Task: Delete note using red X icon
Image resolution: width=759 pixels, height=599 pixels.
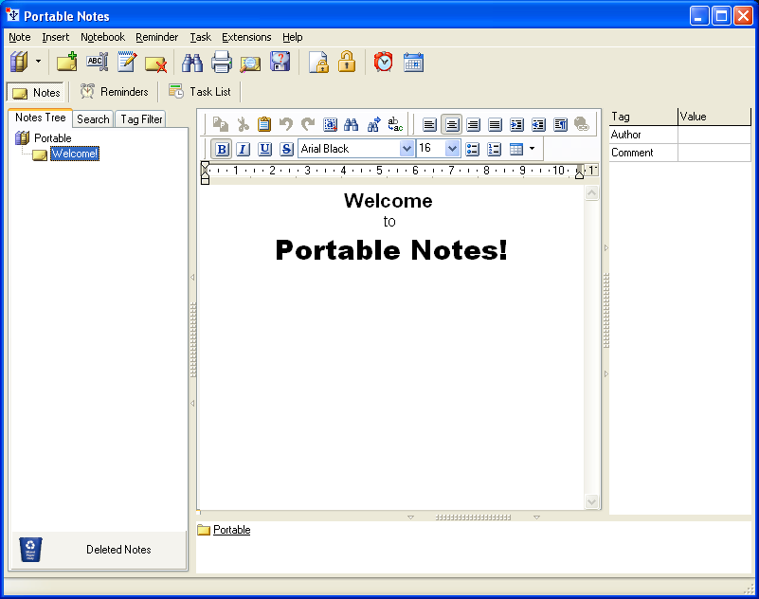Action: click(x=155, y=64)
